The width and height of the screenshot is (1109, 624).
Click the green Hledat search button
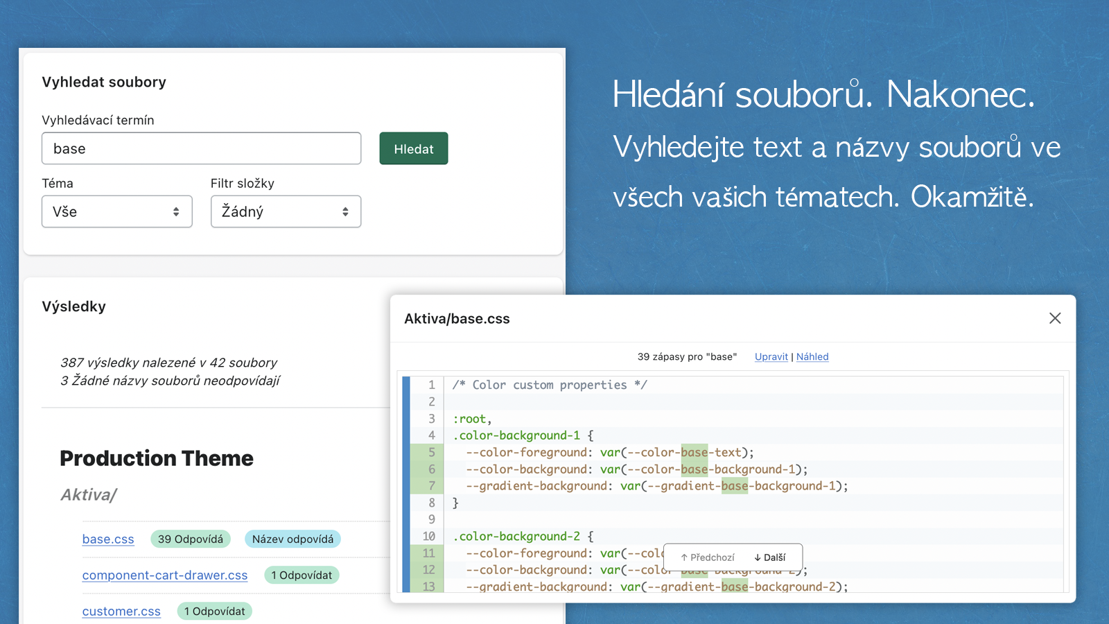pos(414,148)
